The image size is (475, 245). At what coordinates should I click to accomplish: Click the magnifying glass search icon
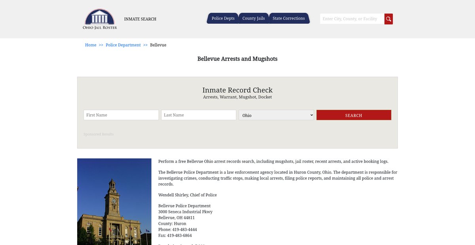389,19
